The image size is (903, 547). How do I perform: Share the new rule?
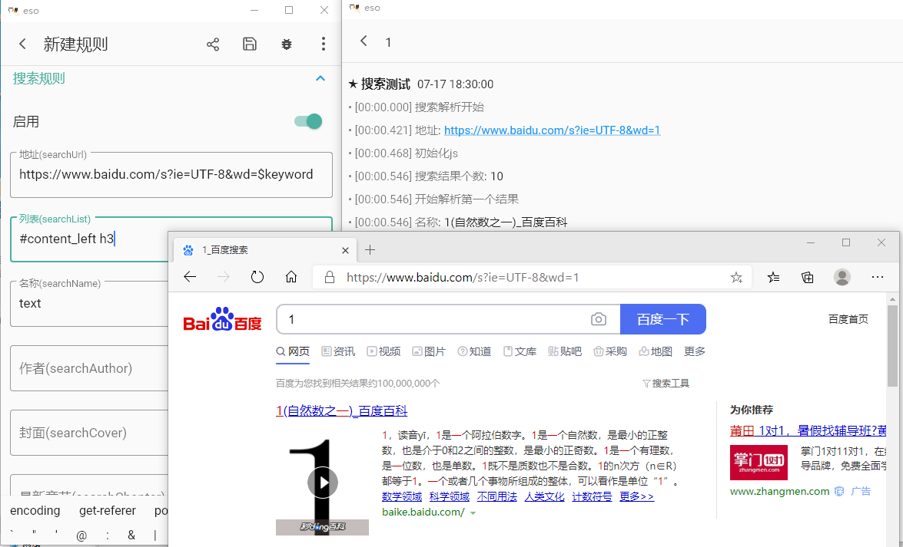pyautogui.click(x=213, y=44)
